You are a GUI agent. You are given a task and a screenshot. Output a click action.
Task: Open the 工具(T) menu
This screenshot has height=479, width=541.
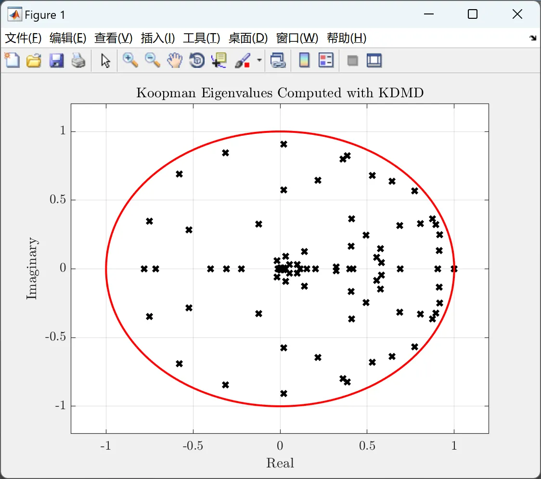pyautogui.click(x=202, y=38)
